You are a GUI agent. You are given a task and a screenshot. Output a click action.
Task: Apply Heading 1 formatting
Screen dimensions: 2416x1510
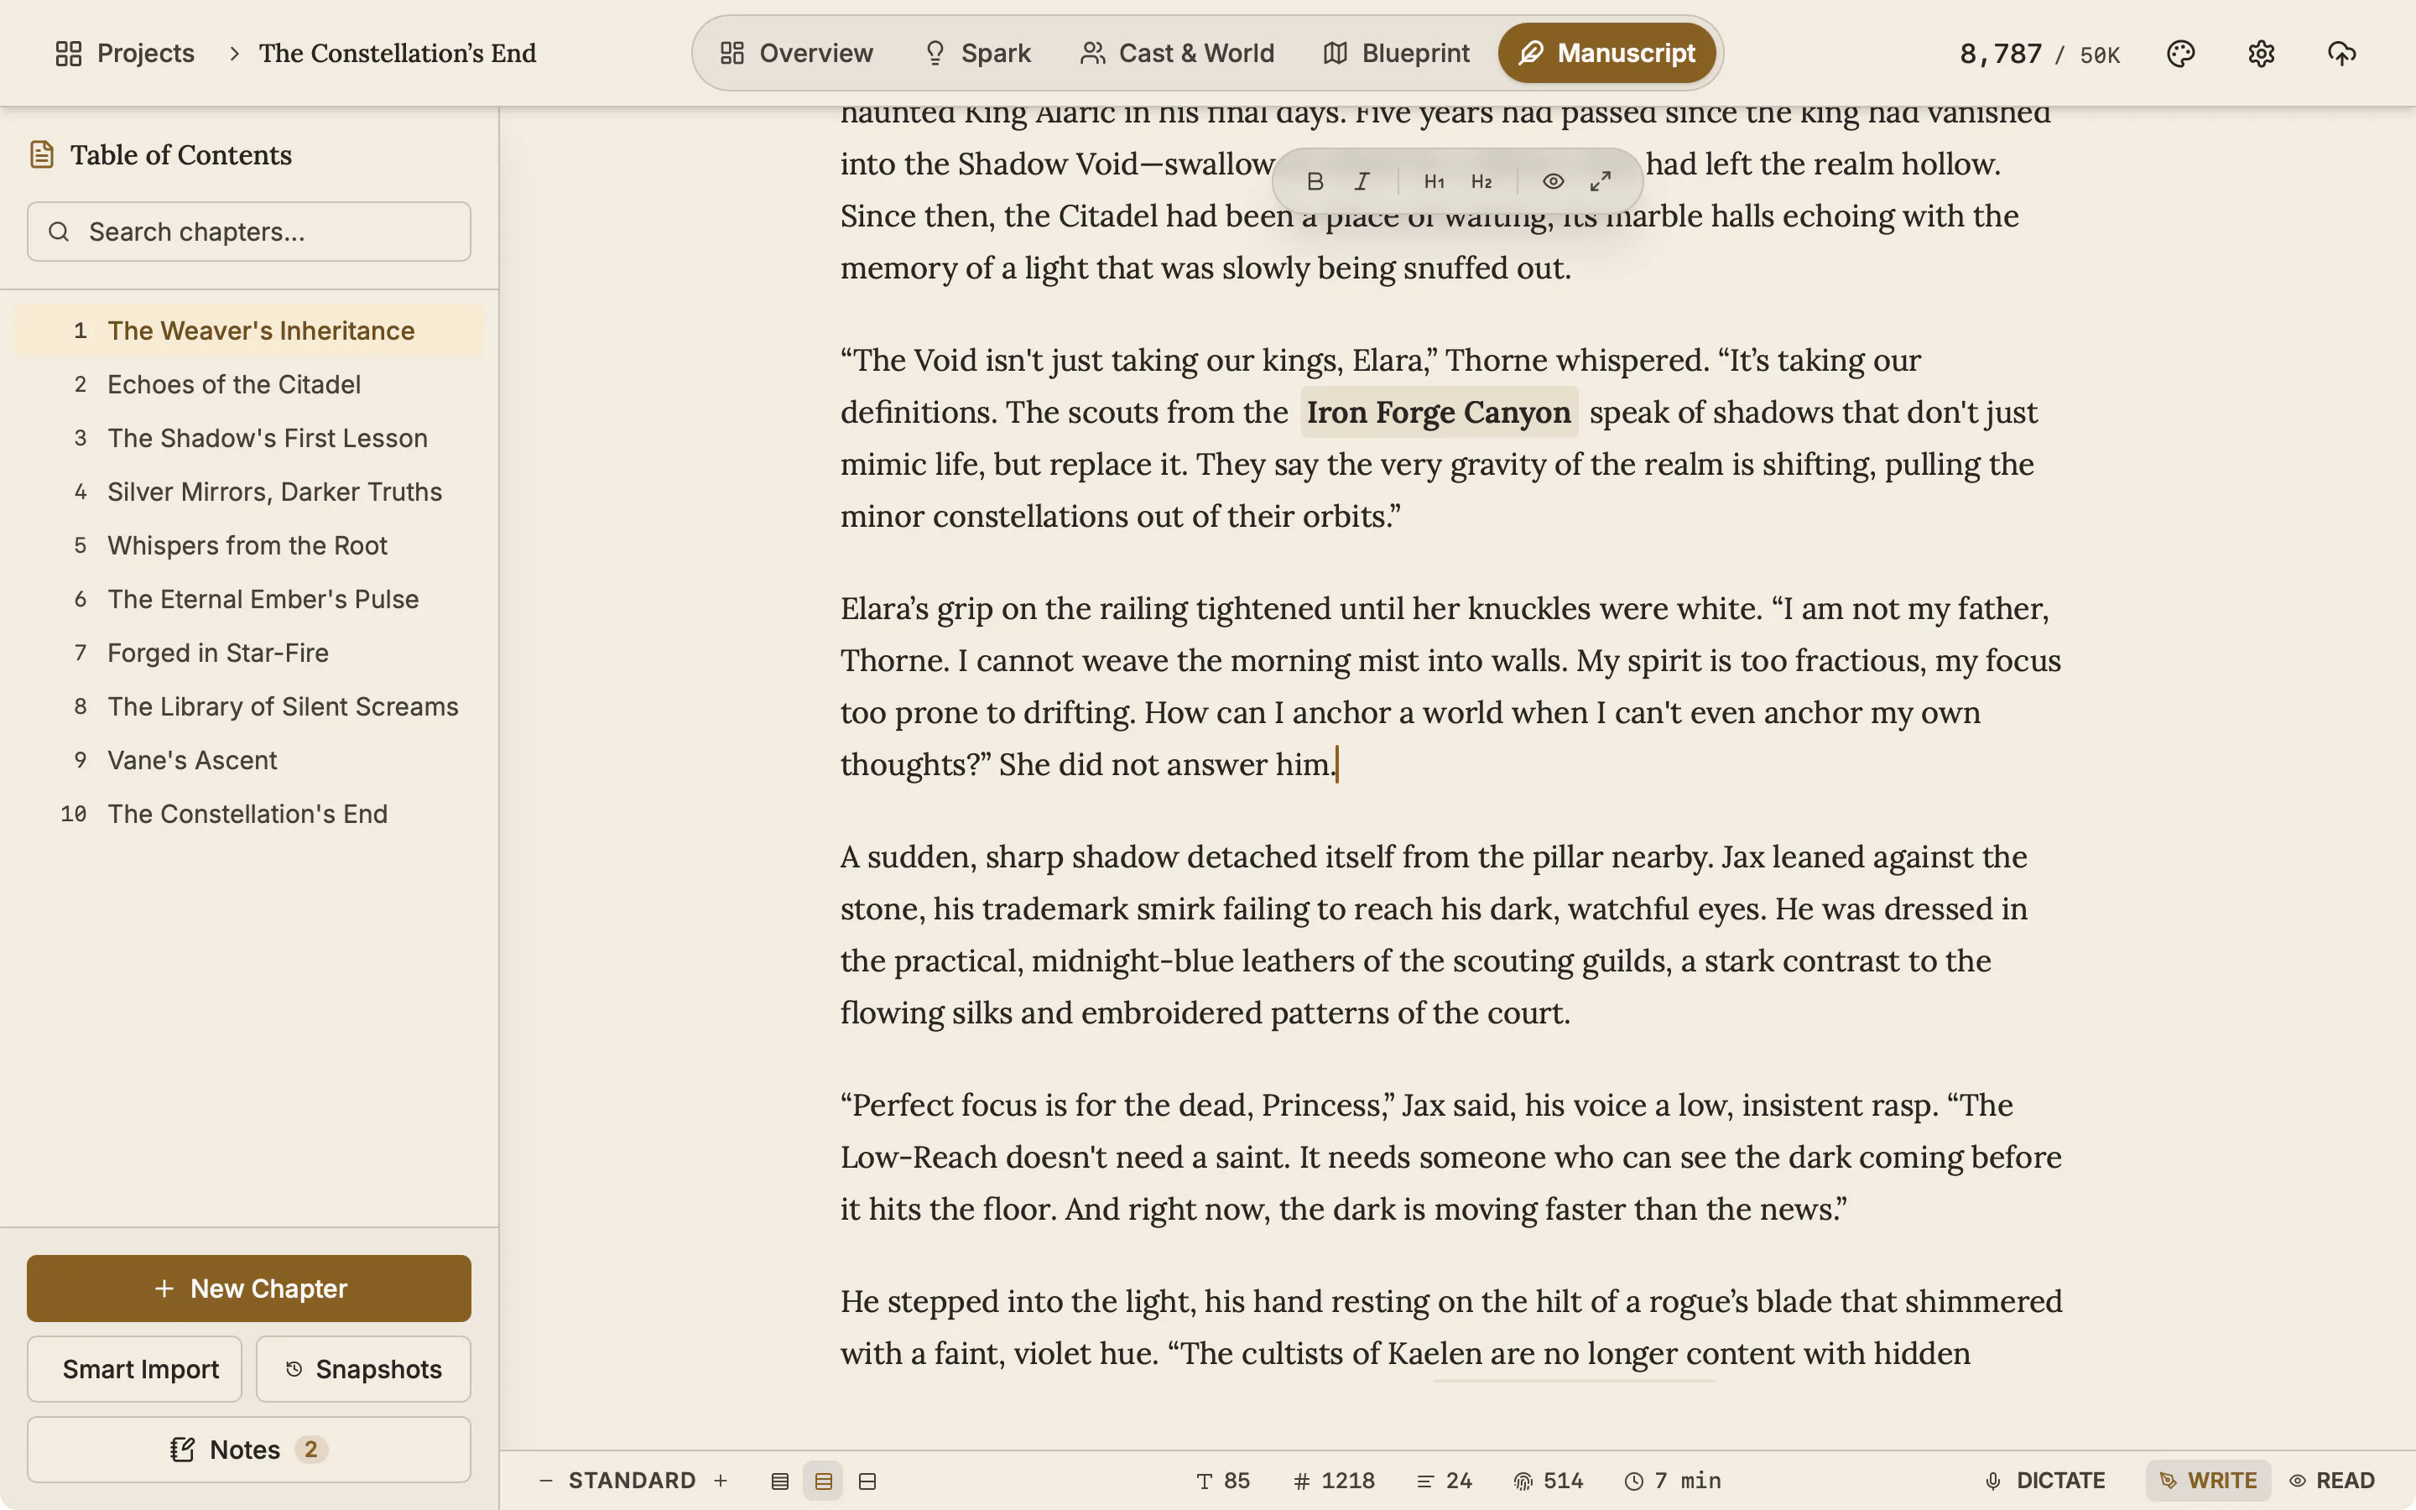coord(1434,182)
